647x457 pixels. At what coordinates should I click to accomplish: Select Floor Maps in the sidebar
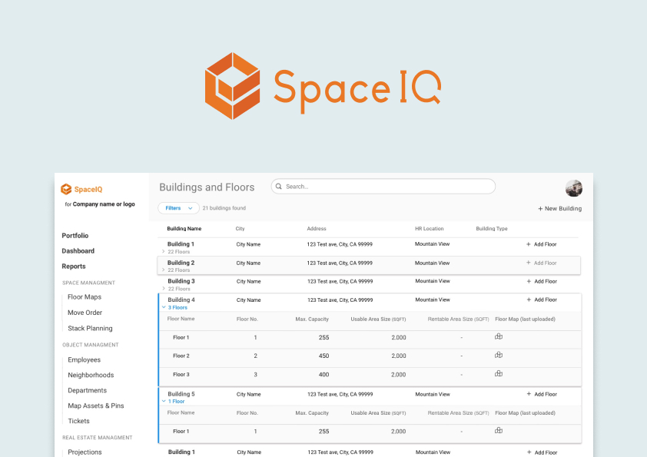point(85,296)
